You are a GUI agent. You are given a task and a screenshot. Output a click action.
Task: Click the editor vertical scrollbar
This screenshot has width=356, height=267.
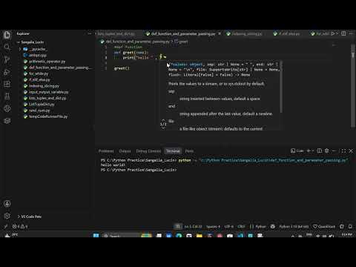pyautogui.click(x=353, y=86)
